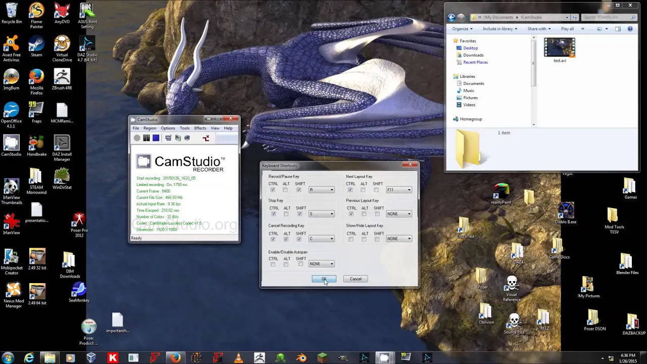Open the Cancel Recording Key dropdown

pos(321,239)
